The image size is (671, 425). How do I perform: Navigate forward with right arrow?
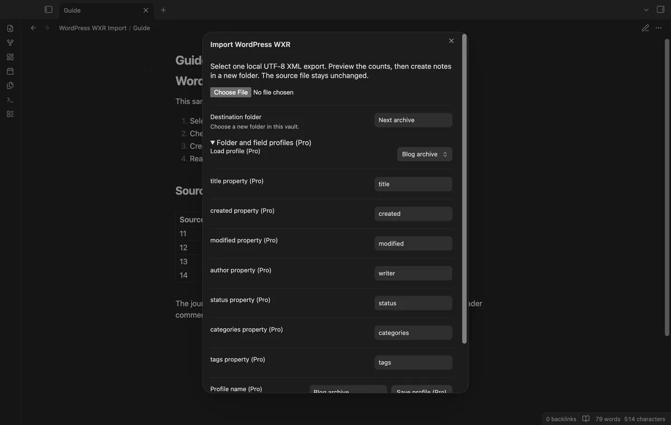[x=46, y=28]
